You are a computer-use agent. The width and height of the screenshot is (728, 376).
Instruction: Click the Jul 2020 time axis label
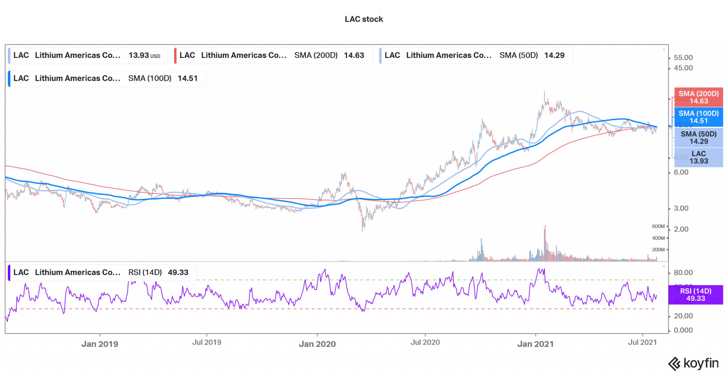pyautogui.click(x=425, y=342)
